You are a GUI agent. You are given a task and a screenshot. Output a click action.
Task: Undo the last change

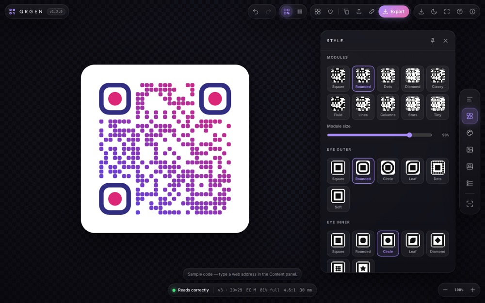click(256, 12)
